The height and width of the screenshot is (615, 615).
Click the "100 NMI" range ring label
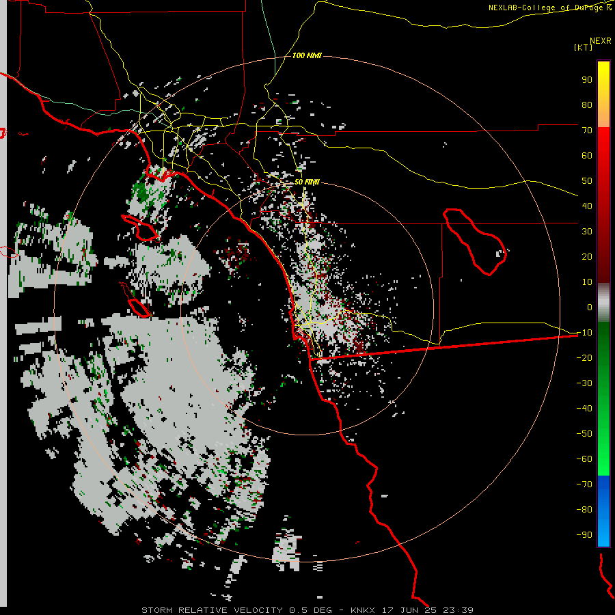pyautogui.click(x=307, y=55)
